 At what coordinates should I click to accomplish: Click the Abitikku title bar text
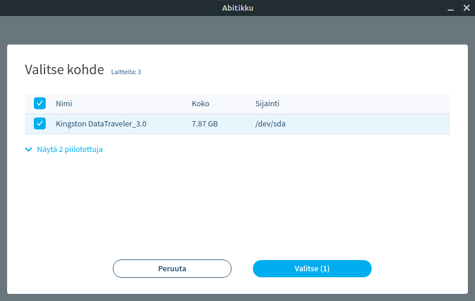237,8
